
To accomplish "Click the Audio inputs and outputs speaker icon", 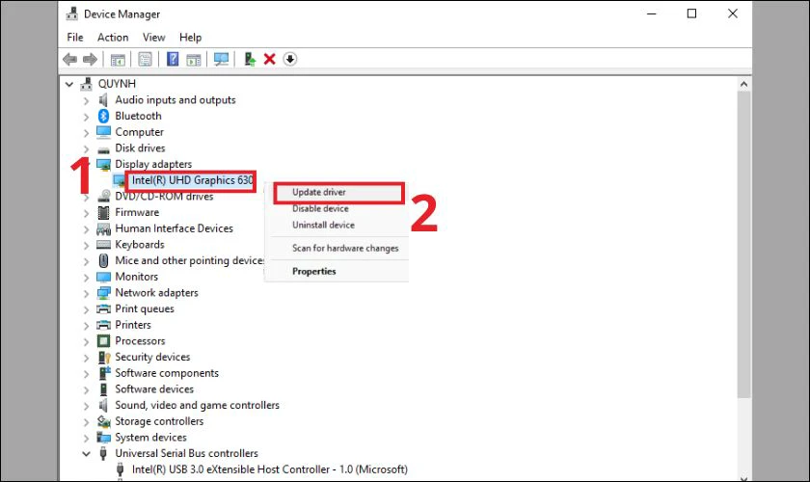I will (x=103, y=99).
